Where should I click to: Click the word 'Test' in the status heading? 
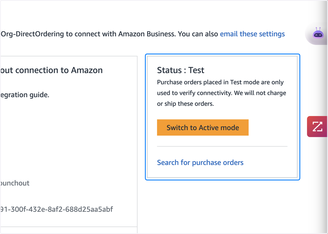pyautogui.click(x=196, y=70)
